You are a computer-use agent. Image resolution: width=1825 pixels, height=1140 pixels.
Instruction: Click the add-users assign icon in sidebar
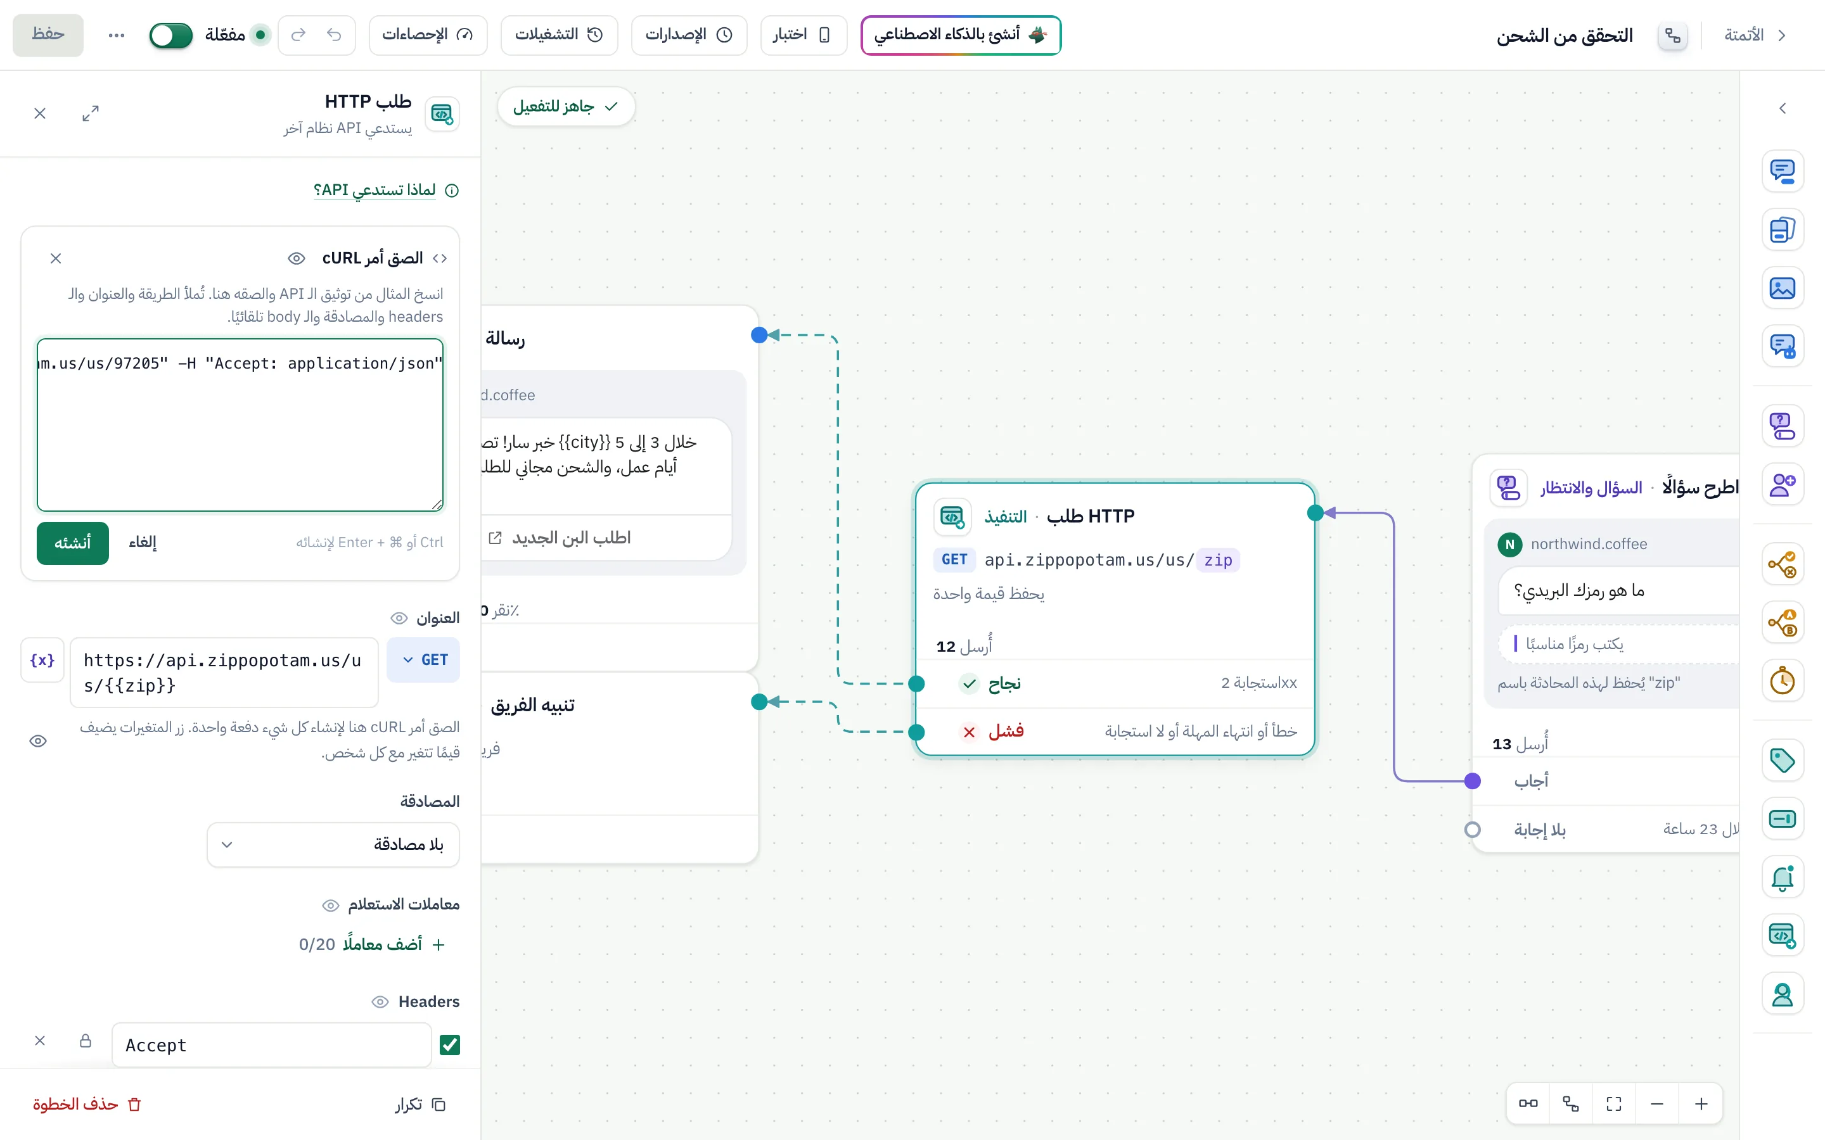1782,484
